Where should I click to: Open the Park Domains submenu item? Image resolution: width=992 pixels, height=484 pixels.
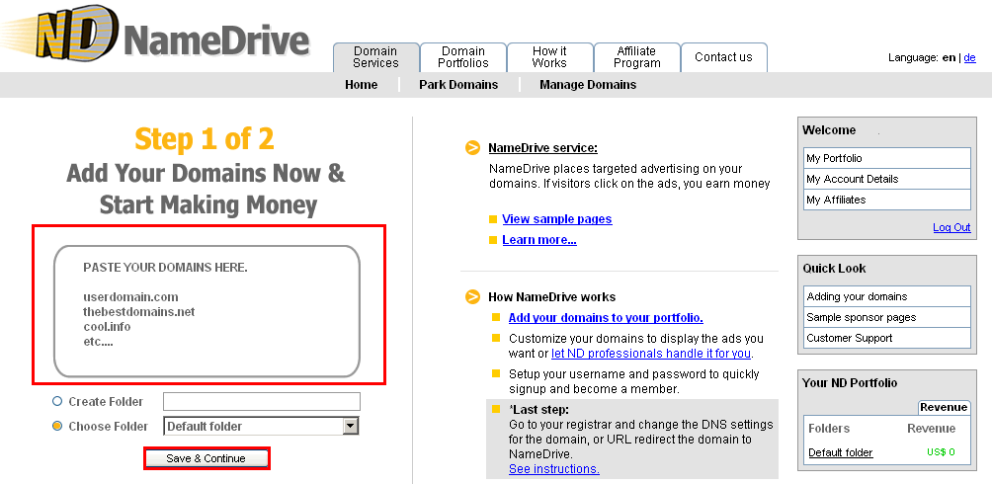click(x=458, y=85)
